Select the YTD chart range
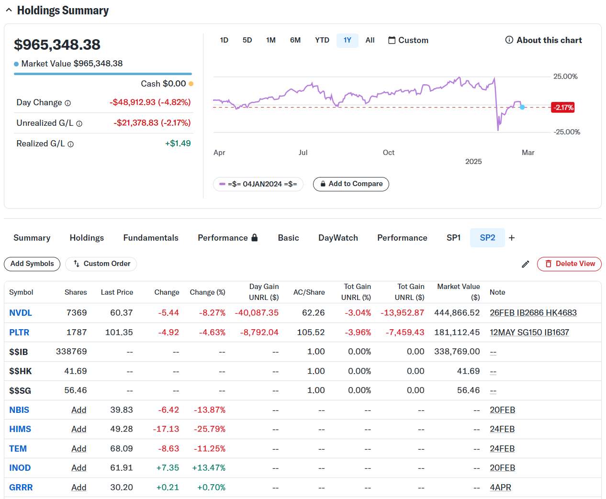Viewport: 606px width, 499px height. [322, 40]
